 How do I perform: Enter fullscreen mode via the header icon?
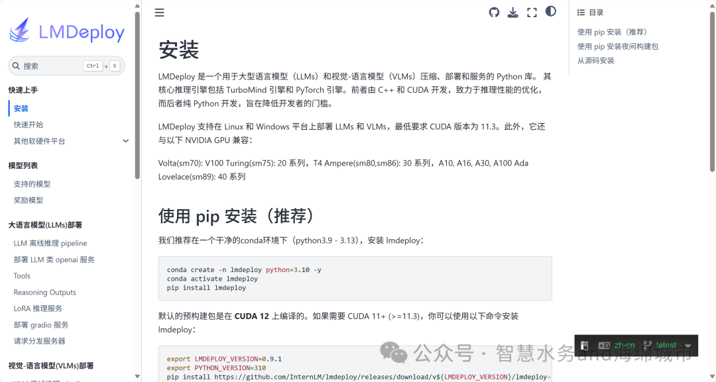[532, 12]
